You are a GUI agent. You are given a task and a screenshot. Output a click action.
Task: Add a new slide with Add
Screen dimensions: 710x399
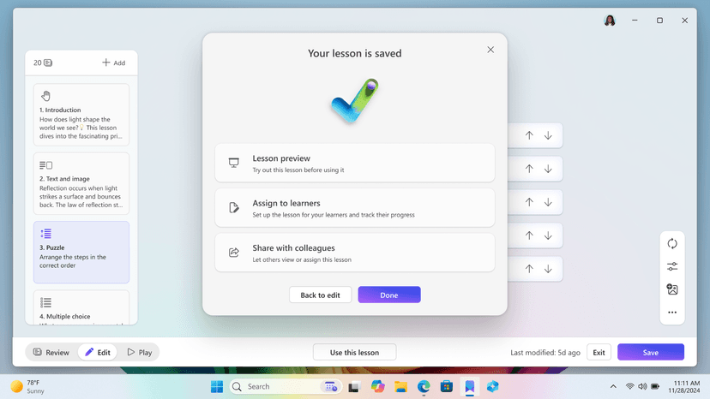(114, 63)
